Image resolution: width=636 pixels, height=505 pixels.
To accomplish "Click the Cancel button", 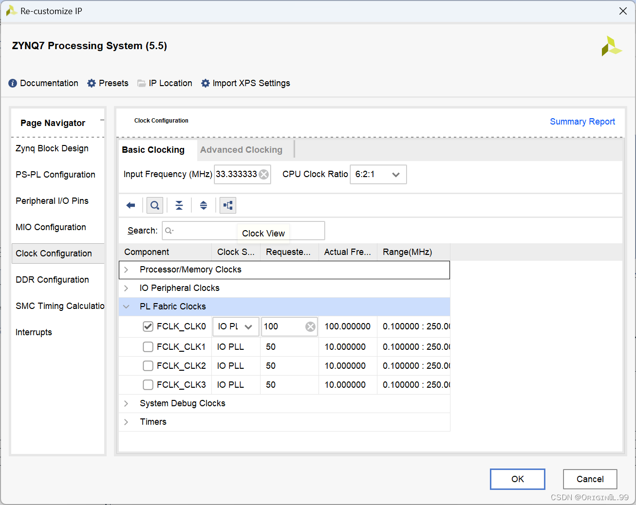I will coord(590,479).
